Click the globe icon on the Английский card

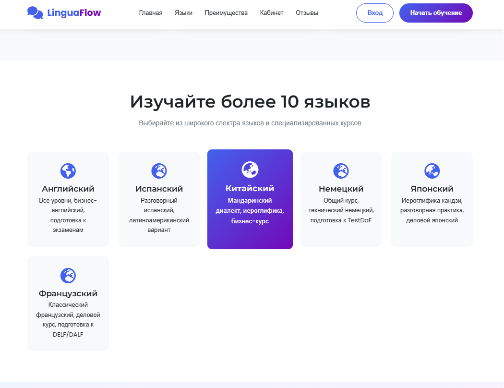(x=68, y=170)
